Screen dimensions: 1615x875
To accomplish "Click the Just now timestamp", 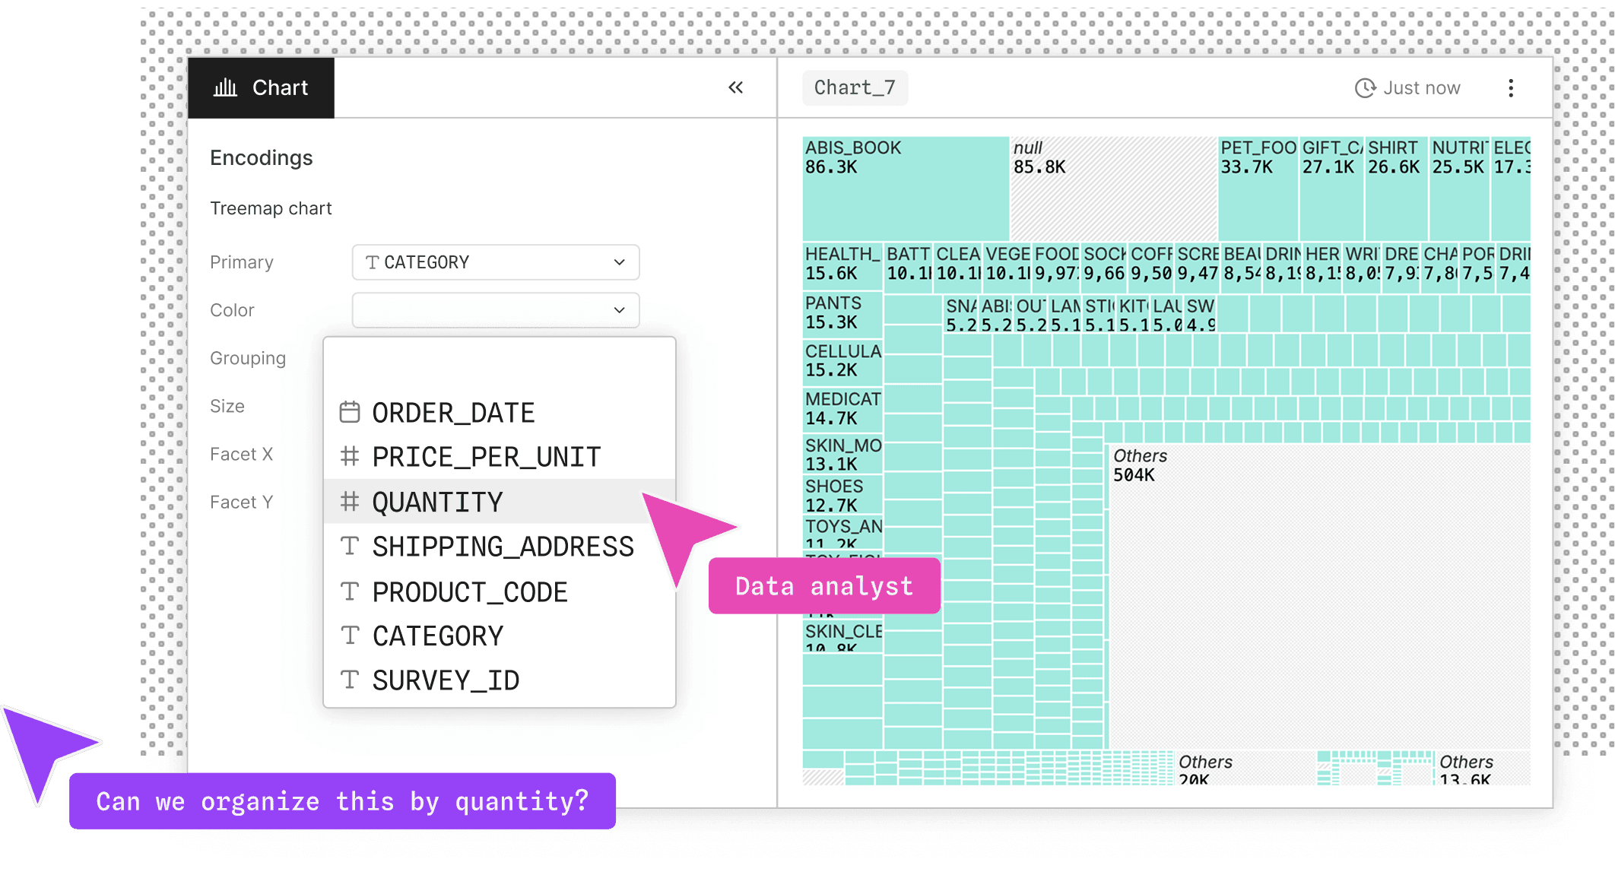I will 1421,88.
